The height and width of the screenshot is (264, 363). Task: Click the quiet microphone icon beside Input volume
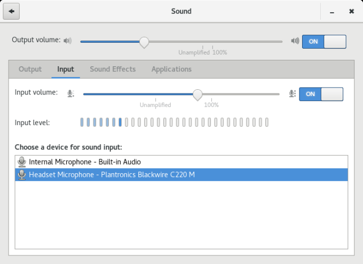click(70, 94)
